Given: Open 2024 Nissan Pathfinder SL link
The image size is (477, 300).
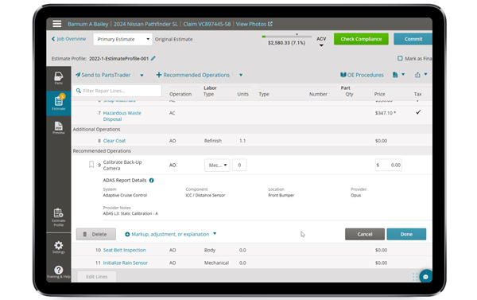Looking at the screenshot, I should 145,24.
